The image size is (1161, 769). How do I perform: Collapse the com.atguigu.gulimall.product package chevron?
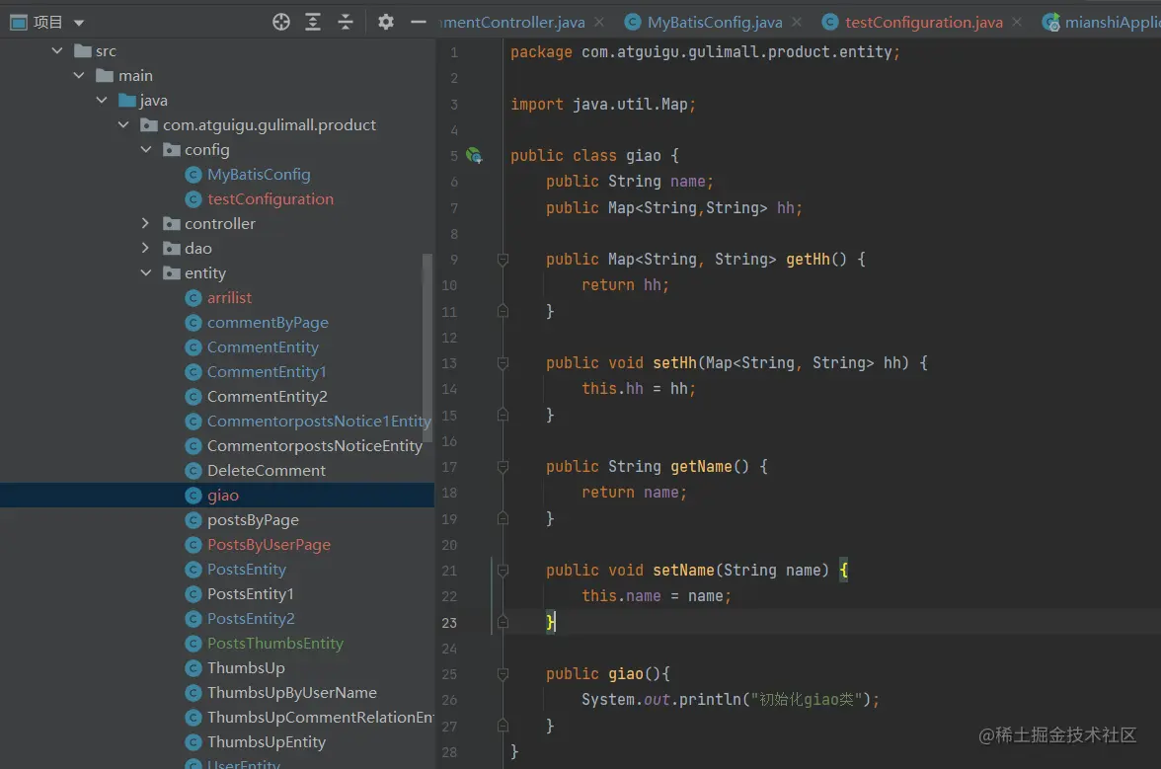tap(123, 125)
